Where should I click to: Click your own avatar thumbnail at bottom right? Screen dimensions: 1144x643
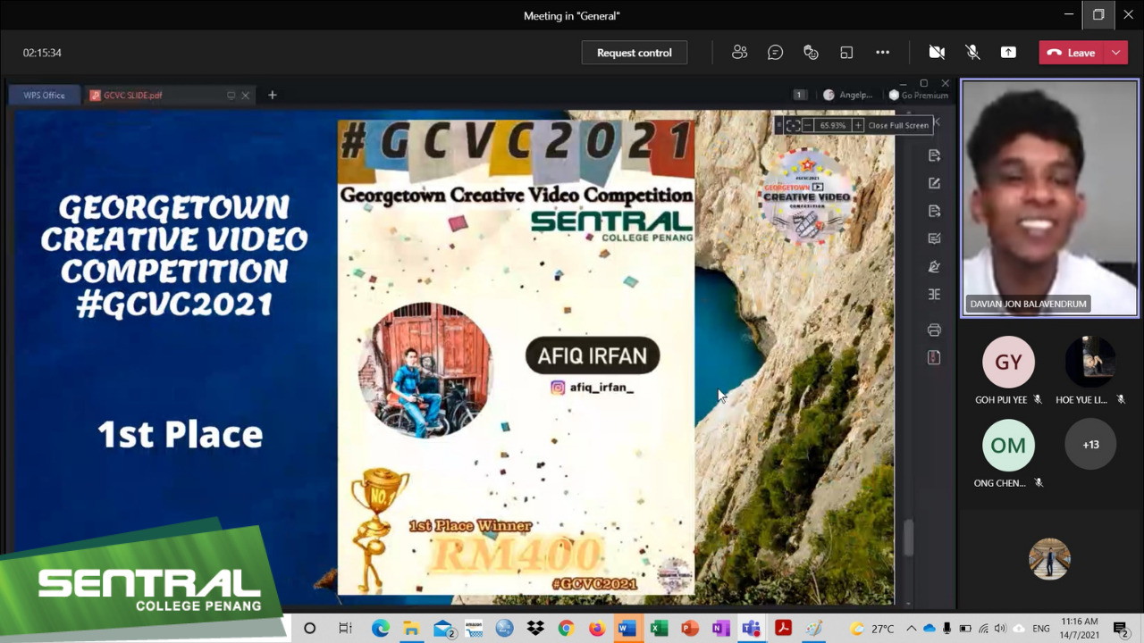point(1049,559)
